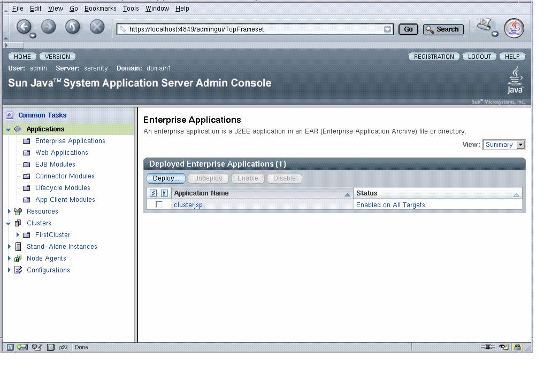The height and width of the screenshot is (377, 544).
Task: Open the Composer icon in the status bar
Action: coord(36,347)
